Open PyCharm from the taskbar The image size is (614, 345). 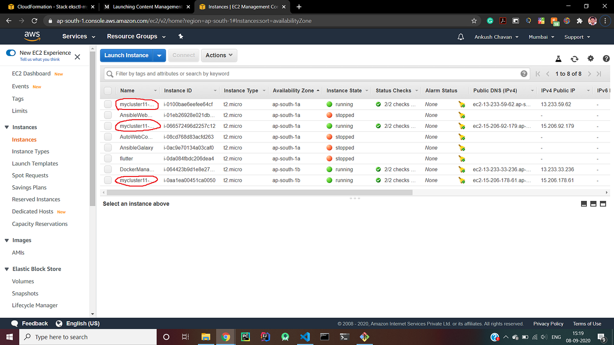coord(246,337)
